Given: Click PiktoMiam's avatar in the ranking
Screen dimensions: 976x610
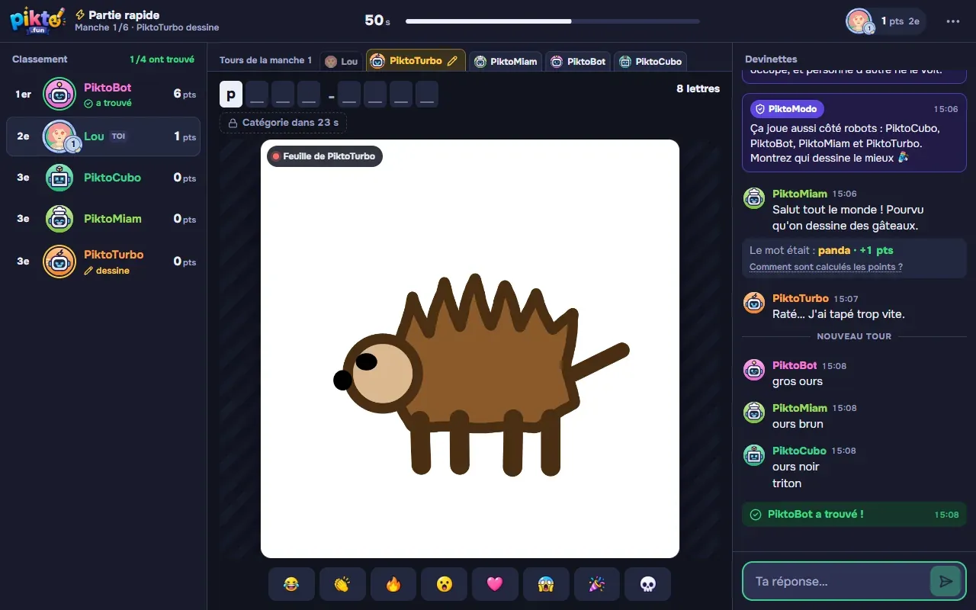Looking at the screenshot, I should 59,219.
